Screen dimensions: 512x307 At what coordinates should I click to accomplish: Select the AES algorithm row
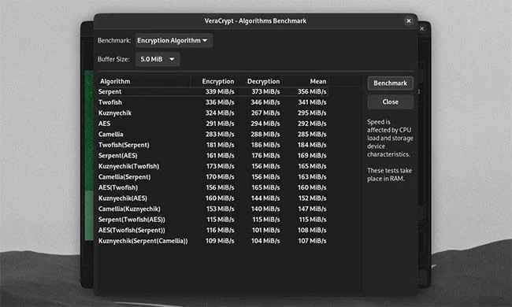tap(213, 124)
